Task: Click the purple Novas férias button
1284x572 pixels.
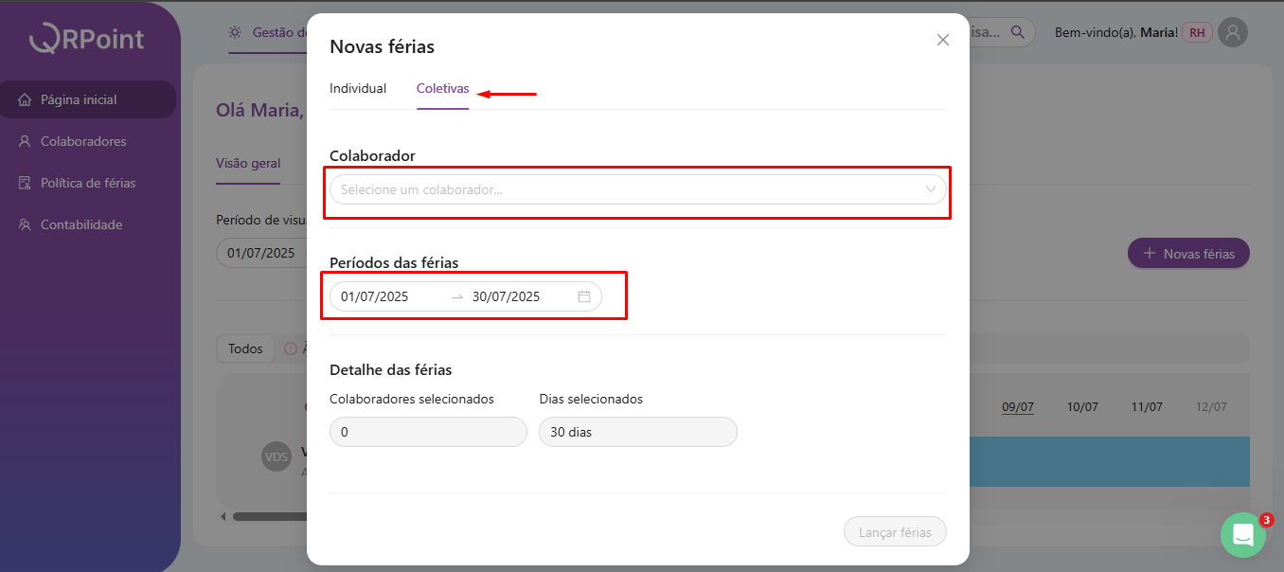Action: (x=1187, y=254)
